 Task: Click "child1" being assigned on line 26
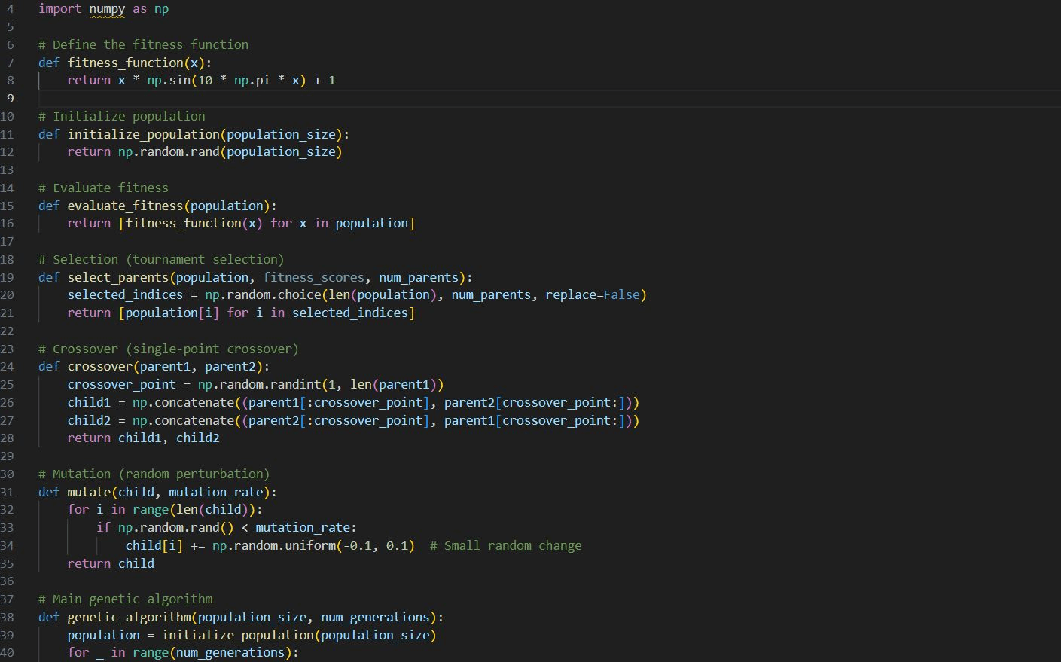point(89,402)
